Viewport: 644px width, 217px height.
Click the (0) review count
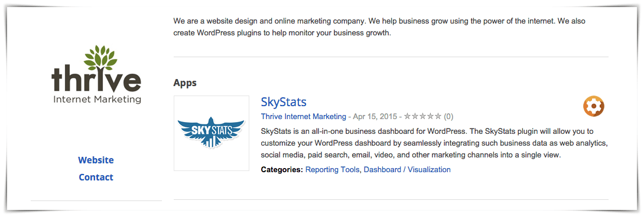pos(448,117)
